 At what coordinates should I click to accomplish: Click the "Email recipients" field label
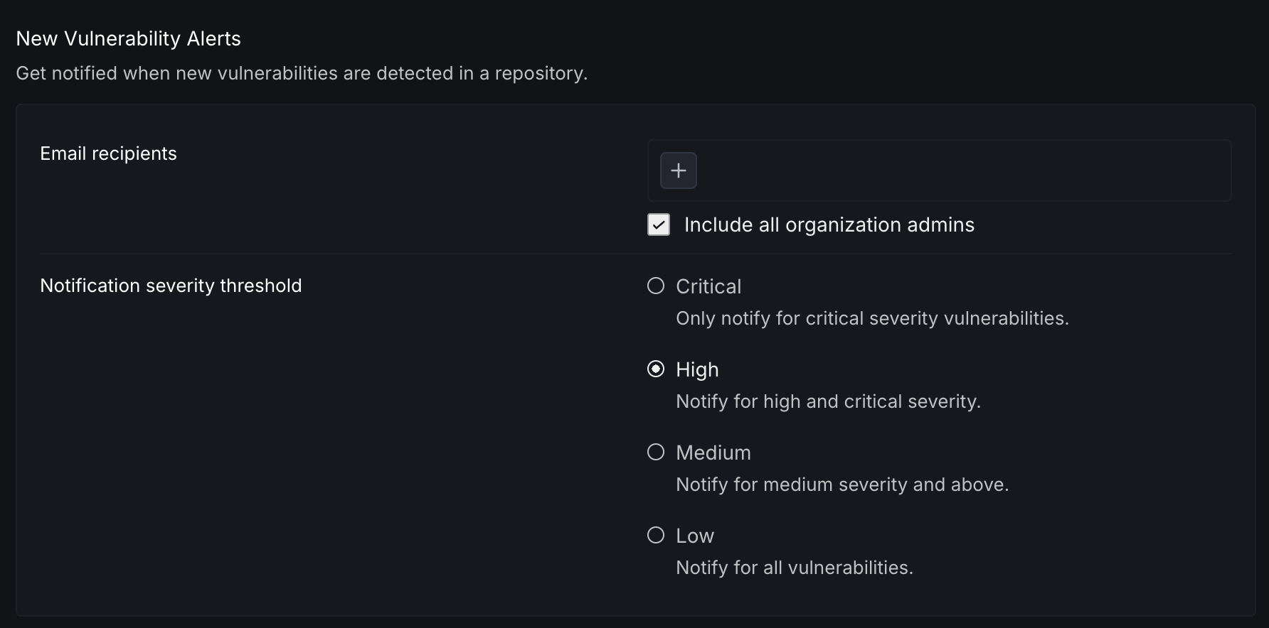click(x=108, y=153)
